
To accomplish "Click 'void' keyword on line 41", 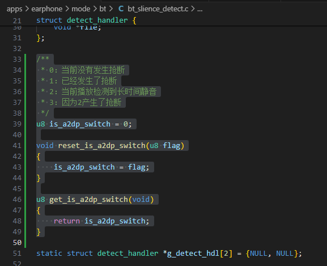I will tap(45, 146).
